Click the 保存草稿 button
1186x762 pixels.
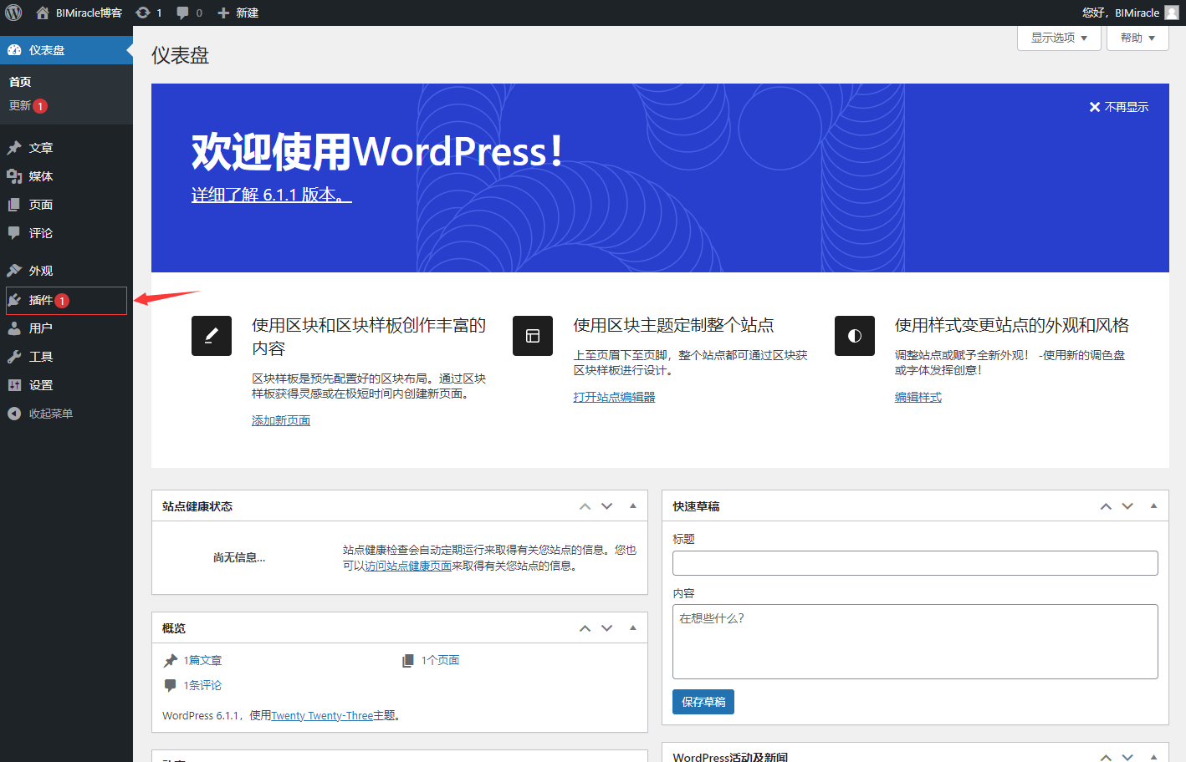(x=703, y=702)
